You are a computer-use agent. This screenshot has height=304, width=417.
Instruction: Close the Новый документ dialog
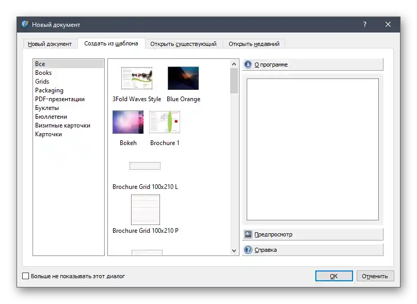(x=388, y=24)
